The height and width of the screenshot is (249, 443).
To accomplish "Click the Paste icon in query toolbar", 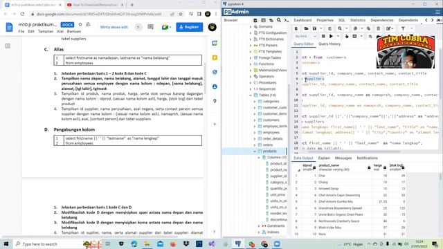I will click(368, 28).
